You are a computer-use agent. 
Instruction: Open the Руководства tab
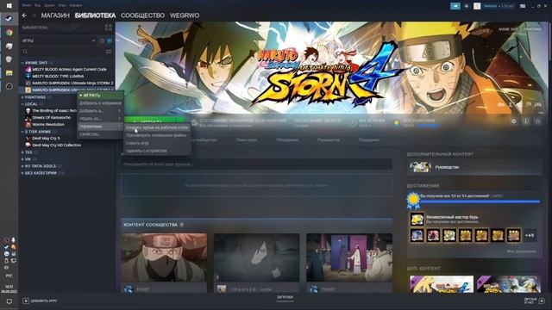329,139
